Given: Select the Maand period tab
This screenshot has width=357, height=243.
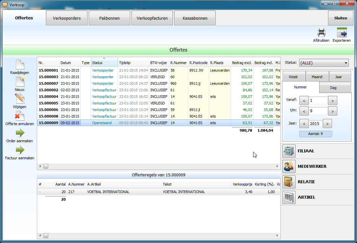Looking at the screenshot, I should 317,77.
